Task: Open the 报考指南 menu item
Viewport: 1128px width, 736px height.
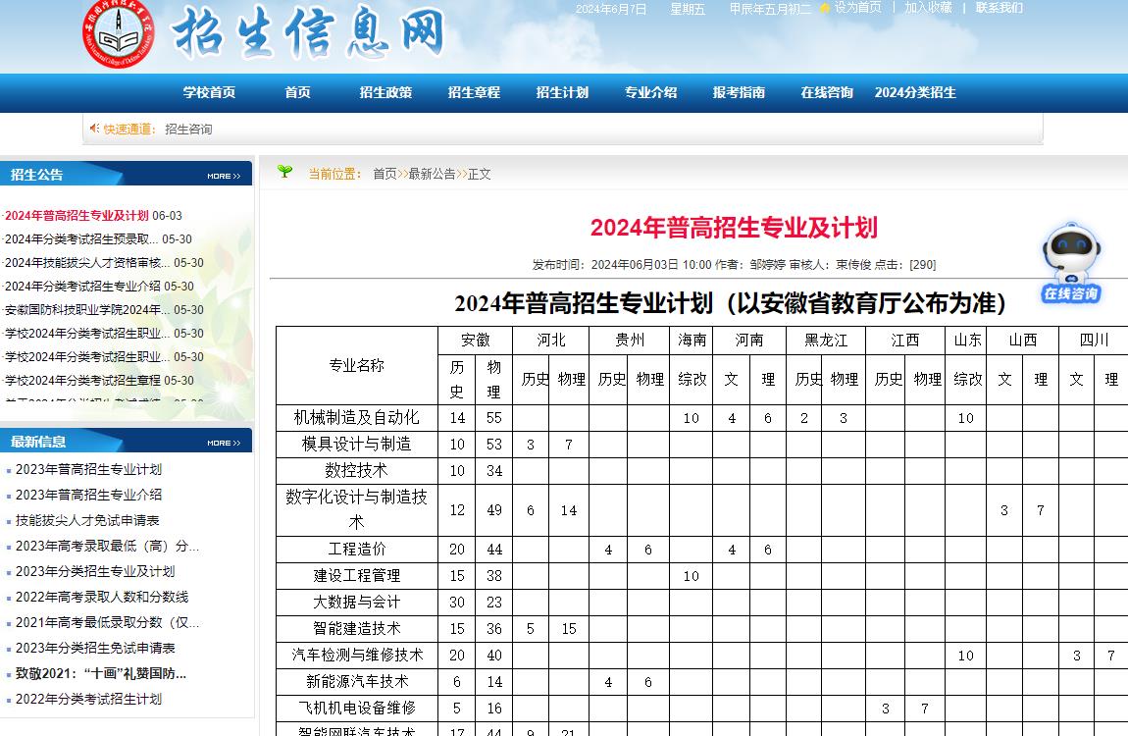Action: pyautogui.click(x=739, y=92)
